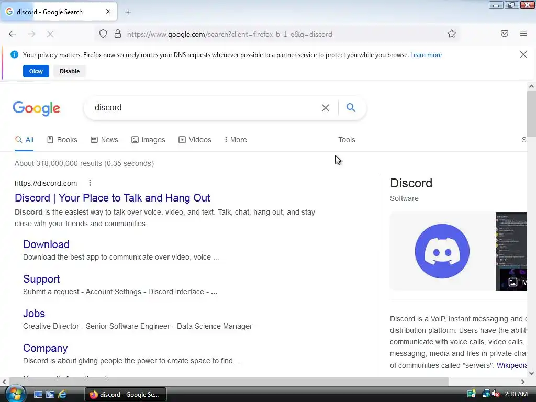Click the Disable button in the privacy notice
This screenshot has height=402, width=536.
70,71
